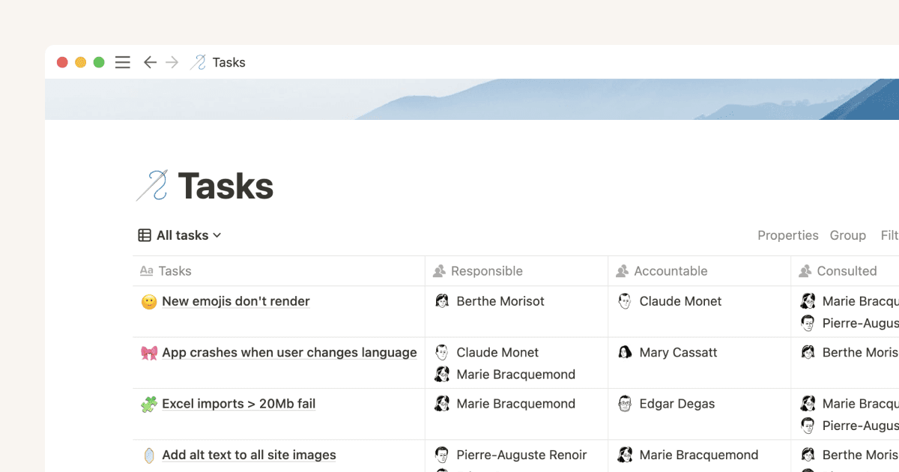
Task: Open the hamburger sidebar menu icon
Action: (123, 62)
